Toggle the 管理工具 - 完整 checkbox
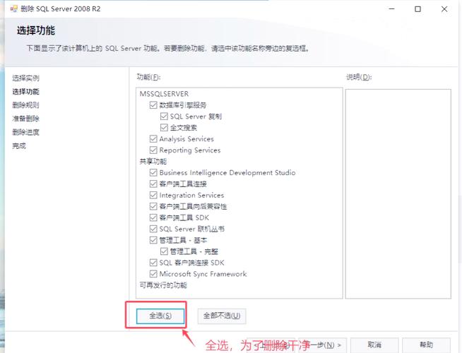 (164, 251)
